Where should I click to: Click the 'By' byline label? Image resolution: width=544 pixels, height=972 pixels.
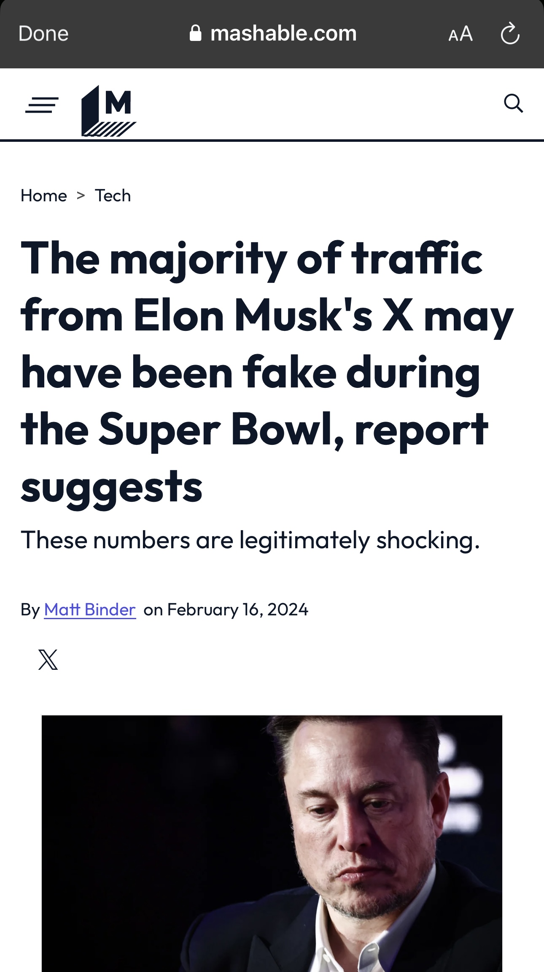(30, 609)
